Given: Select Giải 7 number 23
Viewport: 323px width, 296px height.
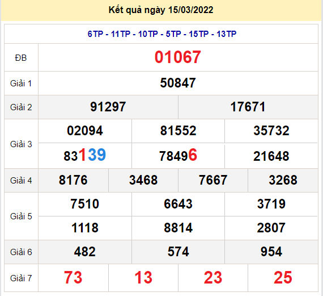Looking at the screenshot, I should 213,278.
